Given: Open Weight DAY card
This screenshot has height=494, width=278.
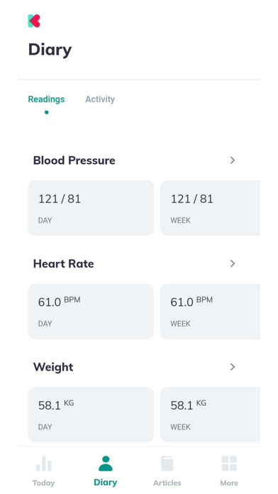Looking at the screenshot, I should click(91, 415).
